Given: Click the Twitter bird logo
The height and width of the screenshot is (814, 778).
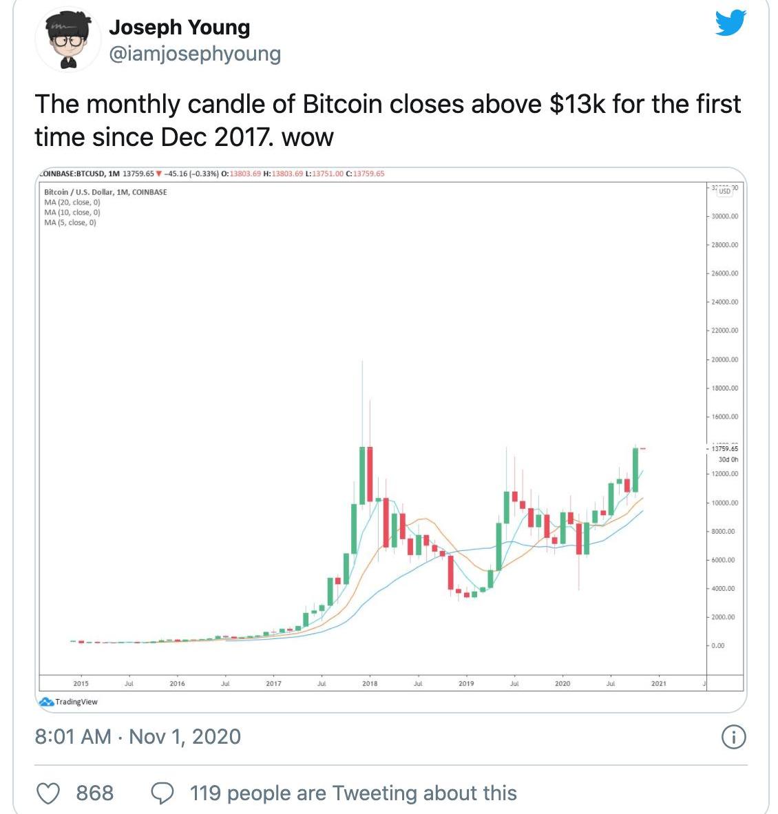Looking at the screenshot, I should 730,23.
